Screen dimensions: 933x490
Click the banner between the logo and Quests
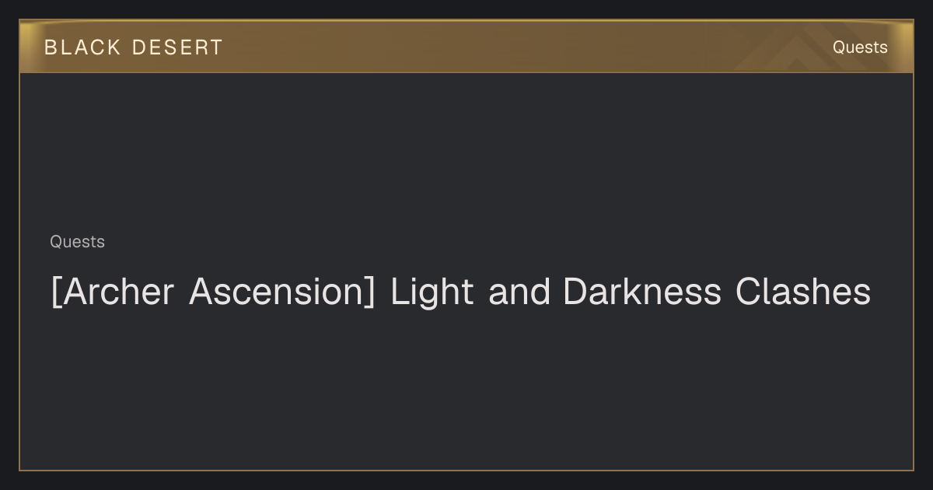pyautogui.click(x=527, y=47)
